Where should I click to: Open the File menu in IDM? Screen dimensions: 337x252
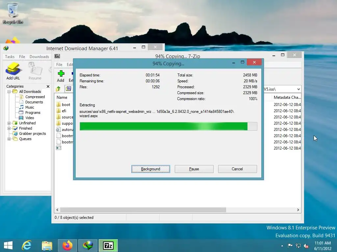coord(22,56)
